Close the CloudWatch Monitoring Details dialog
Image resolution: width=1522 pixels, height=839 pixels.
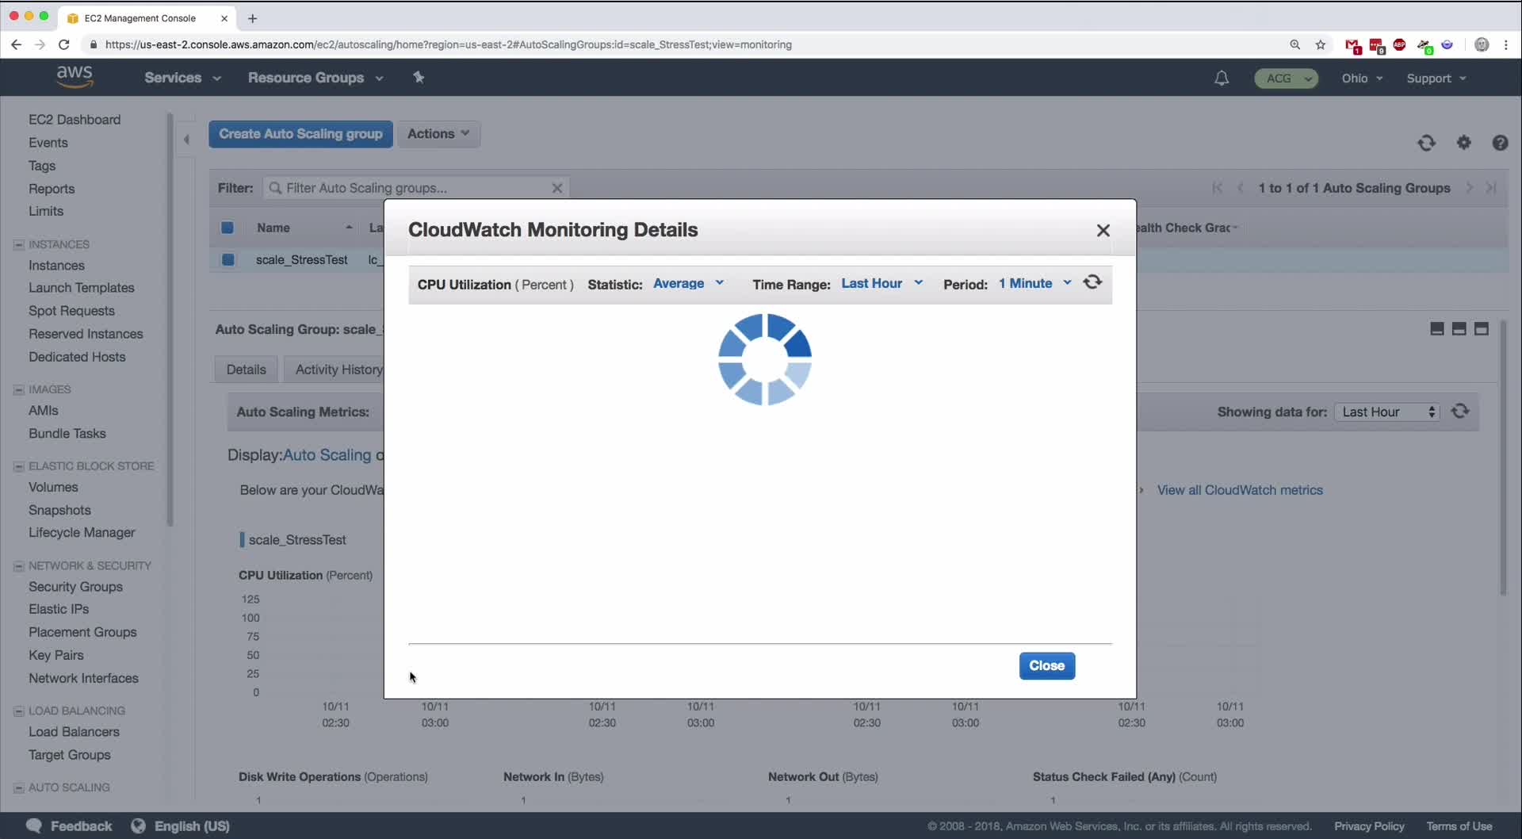point(1103,230)
